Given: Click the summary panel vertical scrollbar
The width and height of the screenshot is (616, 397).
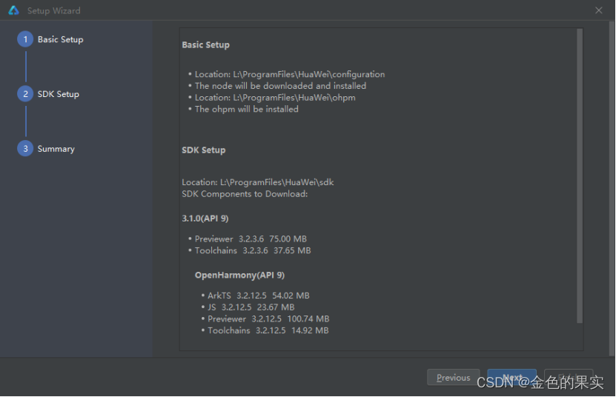Looking at the screenshot, I should 580,176.
